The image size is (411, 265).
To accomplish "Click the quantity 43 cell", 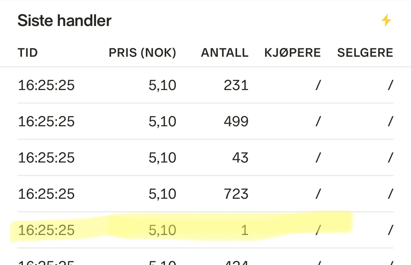I will 240,158.
